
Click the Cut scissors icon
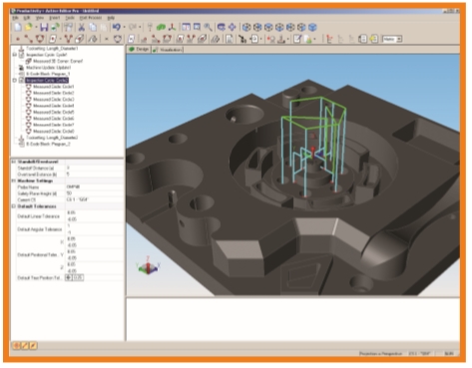click(x=82, y=27)
